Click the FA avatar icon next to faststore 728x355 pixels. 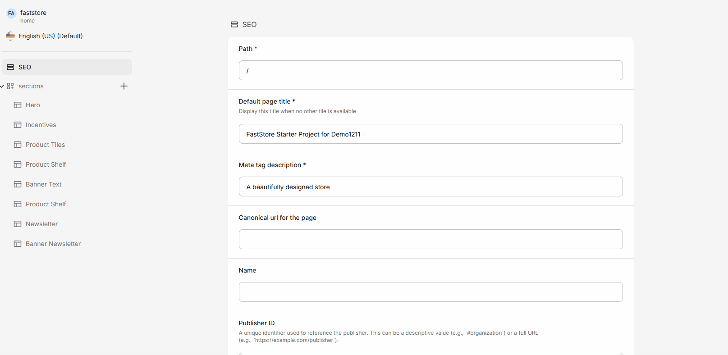[11, 14]
